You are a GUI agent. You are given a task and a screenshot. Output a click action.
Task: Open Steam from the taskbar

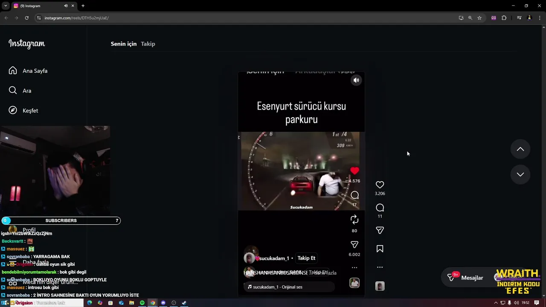(184, 303)
